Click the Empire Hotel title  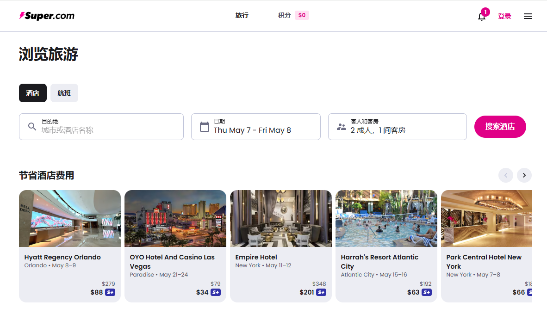(x=256, y=257)
